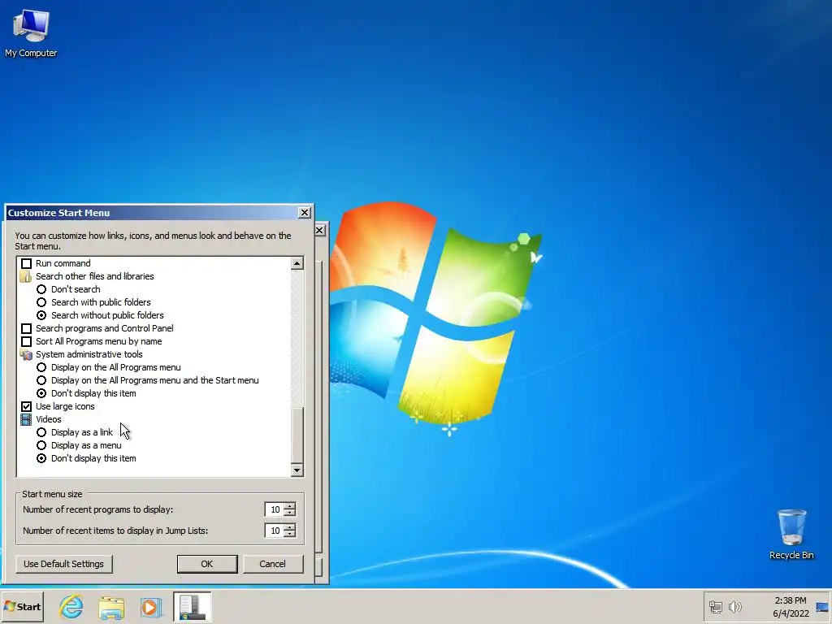Image resolution: width=832 pixels, height=624 pixels.
Task: Select Search without public folders
Action: tap(41, 315)
